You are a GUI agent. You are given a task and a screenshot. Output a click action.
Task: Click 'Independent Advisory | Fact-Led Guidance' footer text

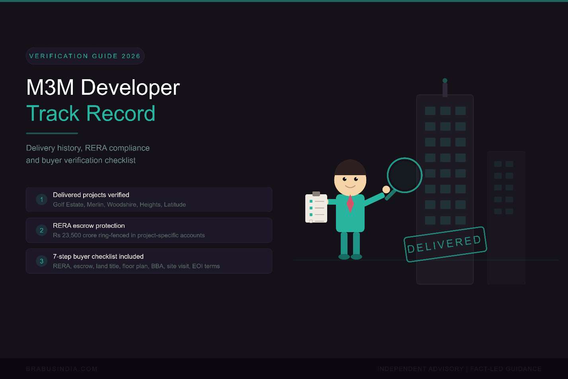[459, 369]
